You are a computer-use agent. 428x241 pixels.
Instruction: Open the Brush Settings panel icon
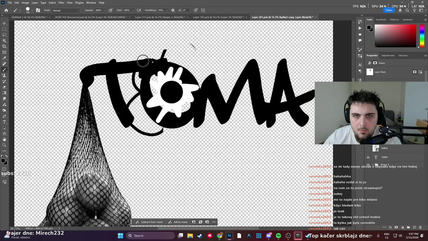(x=360, y=50)
